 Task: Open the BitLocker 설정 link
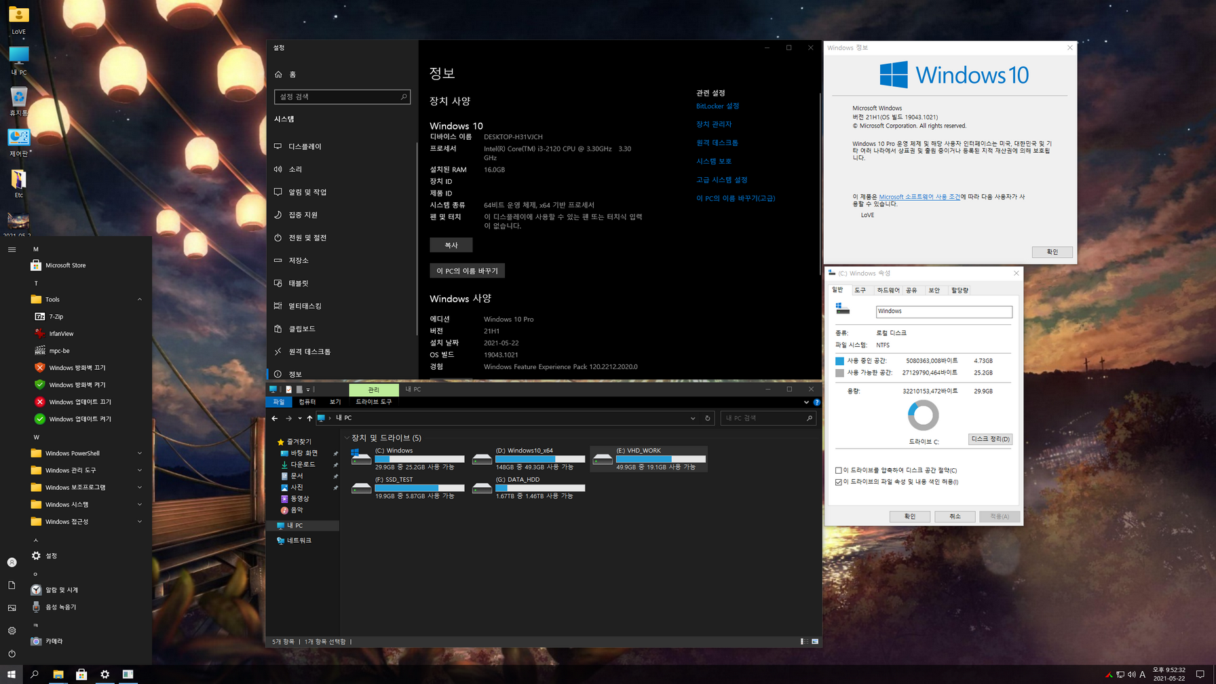point(717,106)
